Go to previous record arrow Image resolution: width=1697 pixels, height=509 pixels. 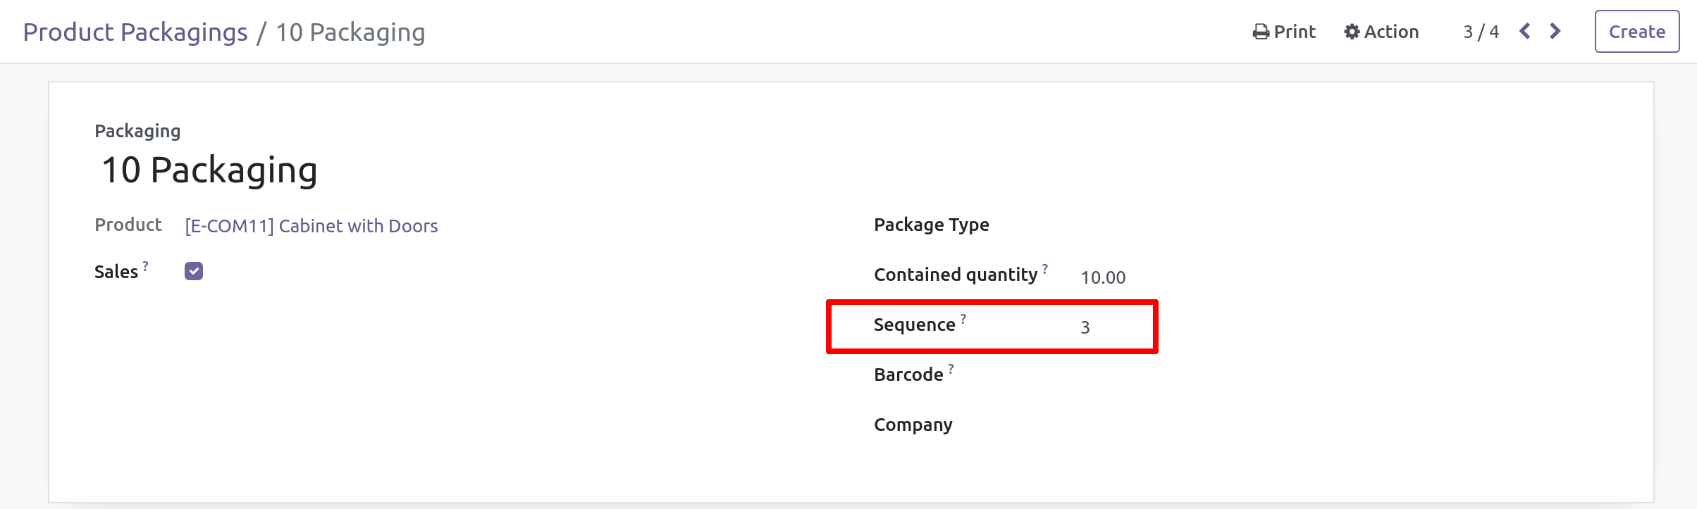1525,32
